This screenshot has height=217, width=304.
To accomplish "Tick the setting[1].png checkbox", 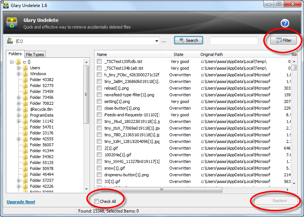I will point(99,101).
